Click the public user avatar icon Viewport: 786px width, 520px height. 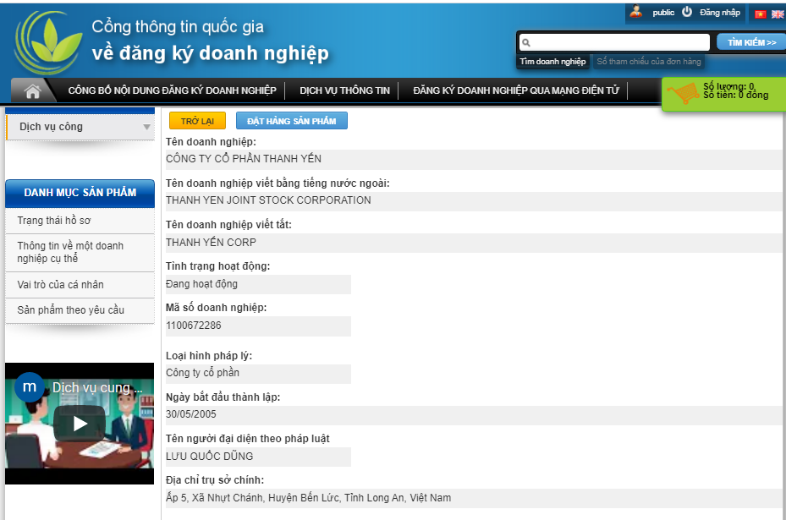[x=635, y=13]
